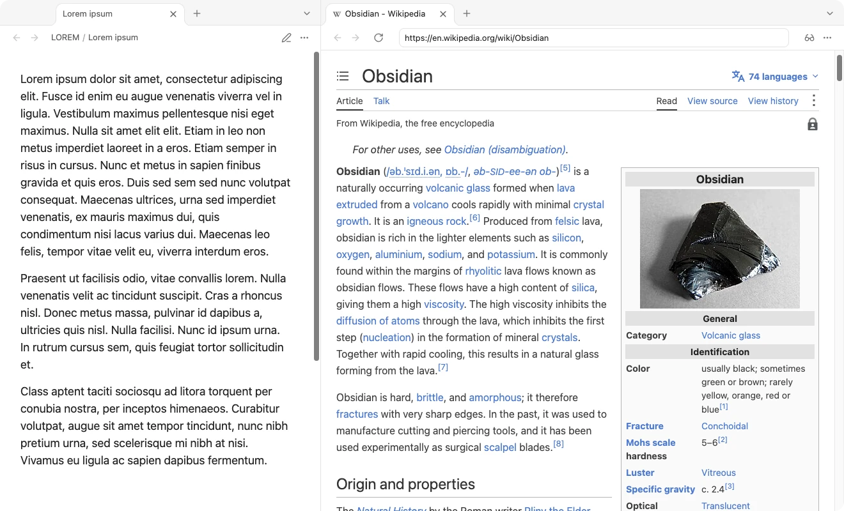This screenshot has width=844, height=511.
Task: Open more options menu in the Lorem ipsum pane
Action: (304, 38)
